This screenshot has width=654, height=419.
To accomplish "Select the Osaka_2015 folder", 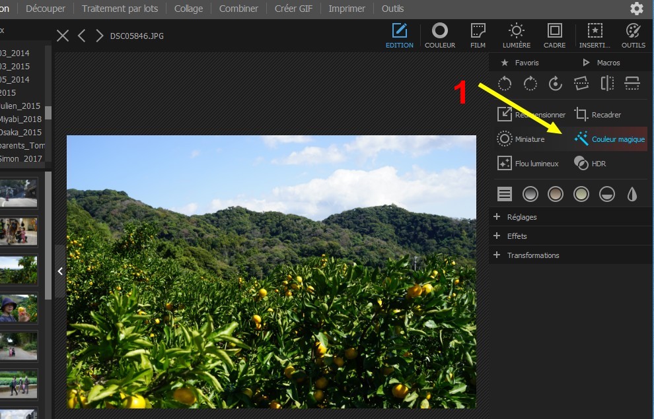I will pos(21,132).
